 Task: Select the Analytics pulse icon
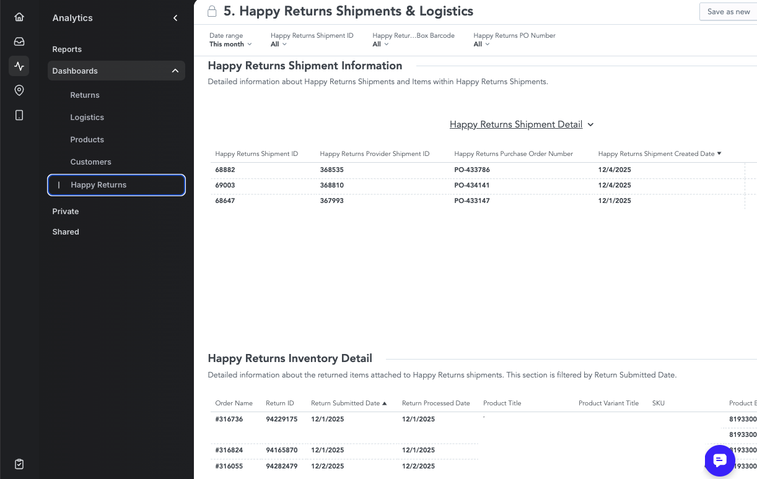[19, 66]
